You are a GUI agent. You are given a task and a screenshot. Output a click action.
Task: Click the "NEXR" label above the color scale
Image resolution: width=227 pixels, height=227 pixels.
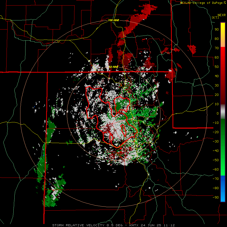point(222,15)
